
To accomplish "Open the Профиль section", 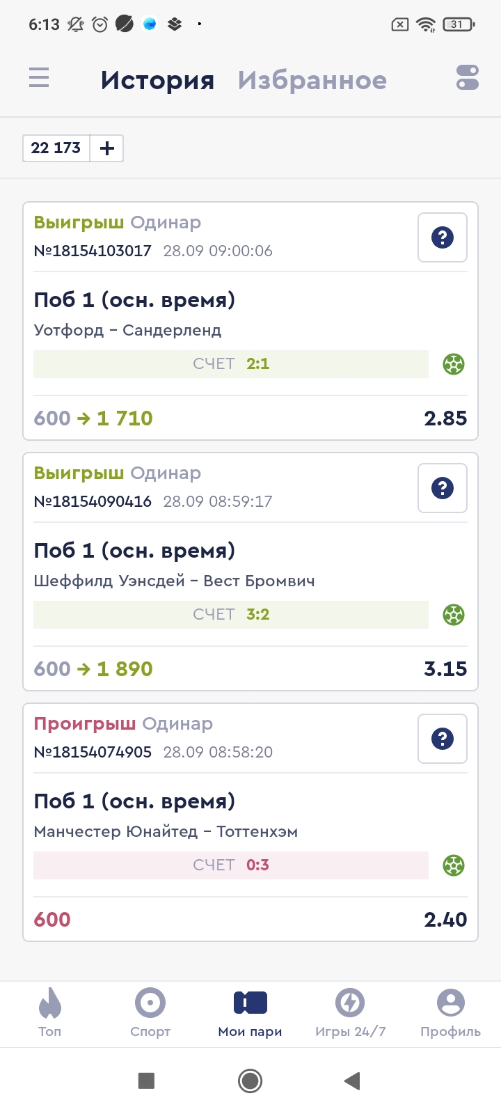I will [x=450, y=1013].
